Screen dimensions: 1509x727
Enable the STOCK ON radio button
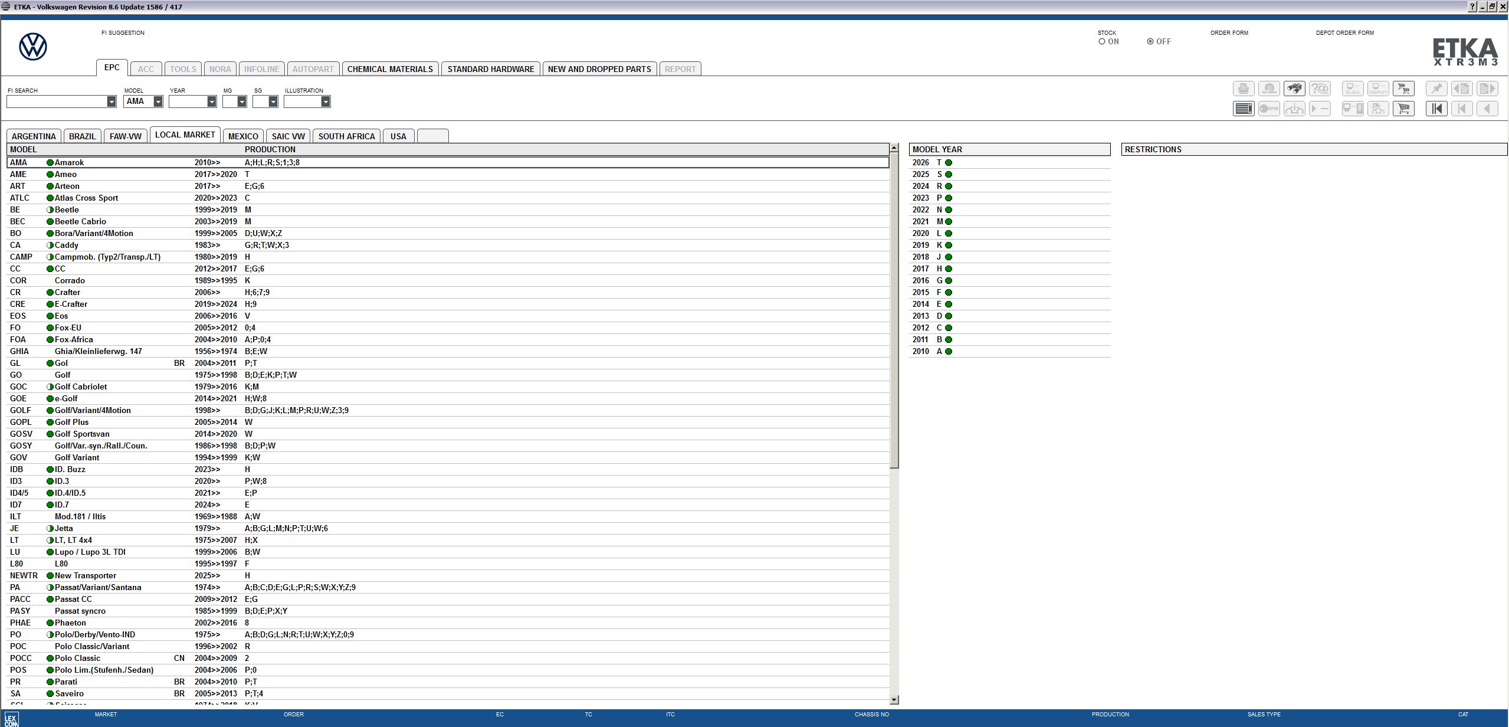coord(1101,41)
